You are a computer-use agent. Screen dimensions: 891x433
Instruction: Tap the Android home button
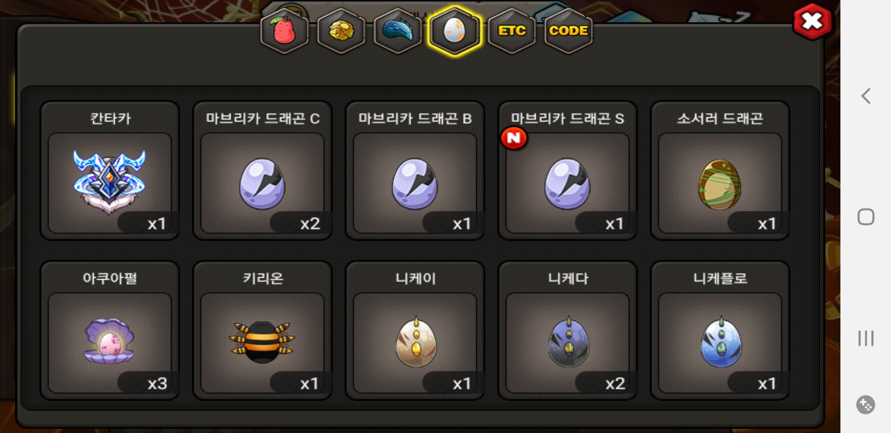[866, 216]
